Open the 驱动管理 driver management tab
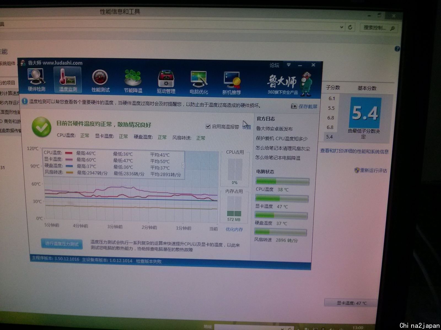This screenshot has height=330, width=441. pyautogui.click(x=166, y=82)
